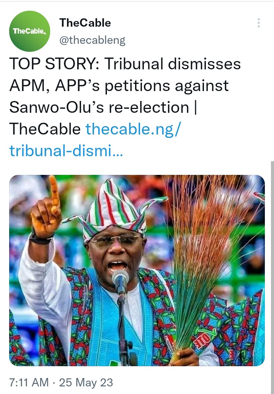This screenshot has width=274, height=394.
Task: Open the three-dot more options menu
Action: pos(258,23)
